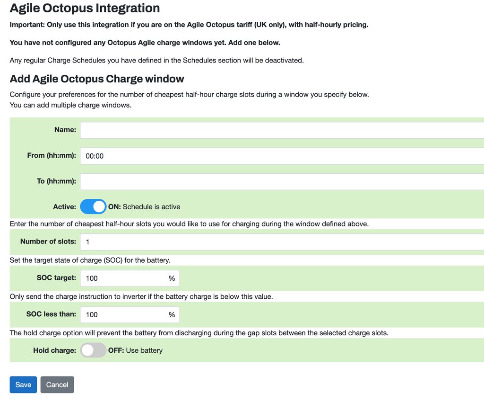This screenshot has width=484, height=402.
Task: Click the "From (hh:mm):" label
Action: point(52,155)
